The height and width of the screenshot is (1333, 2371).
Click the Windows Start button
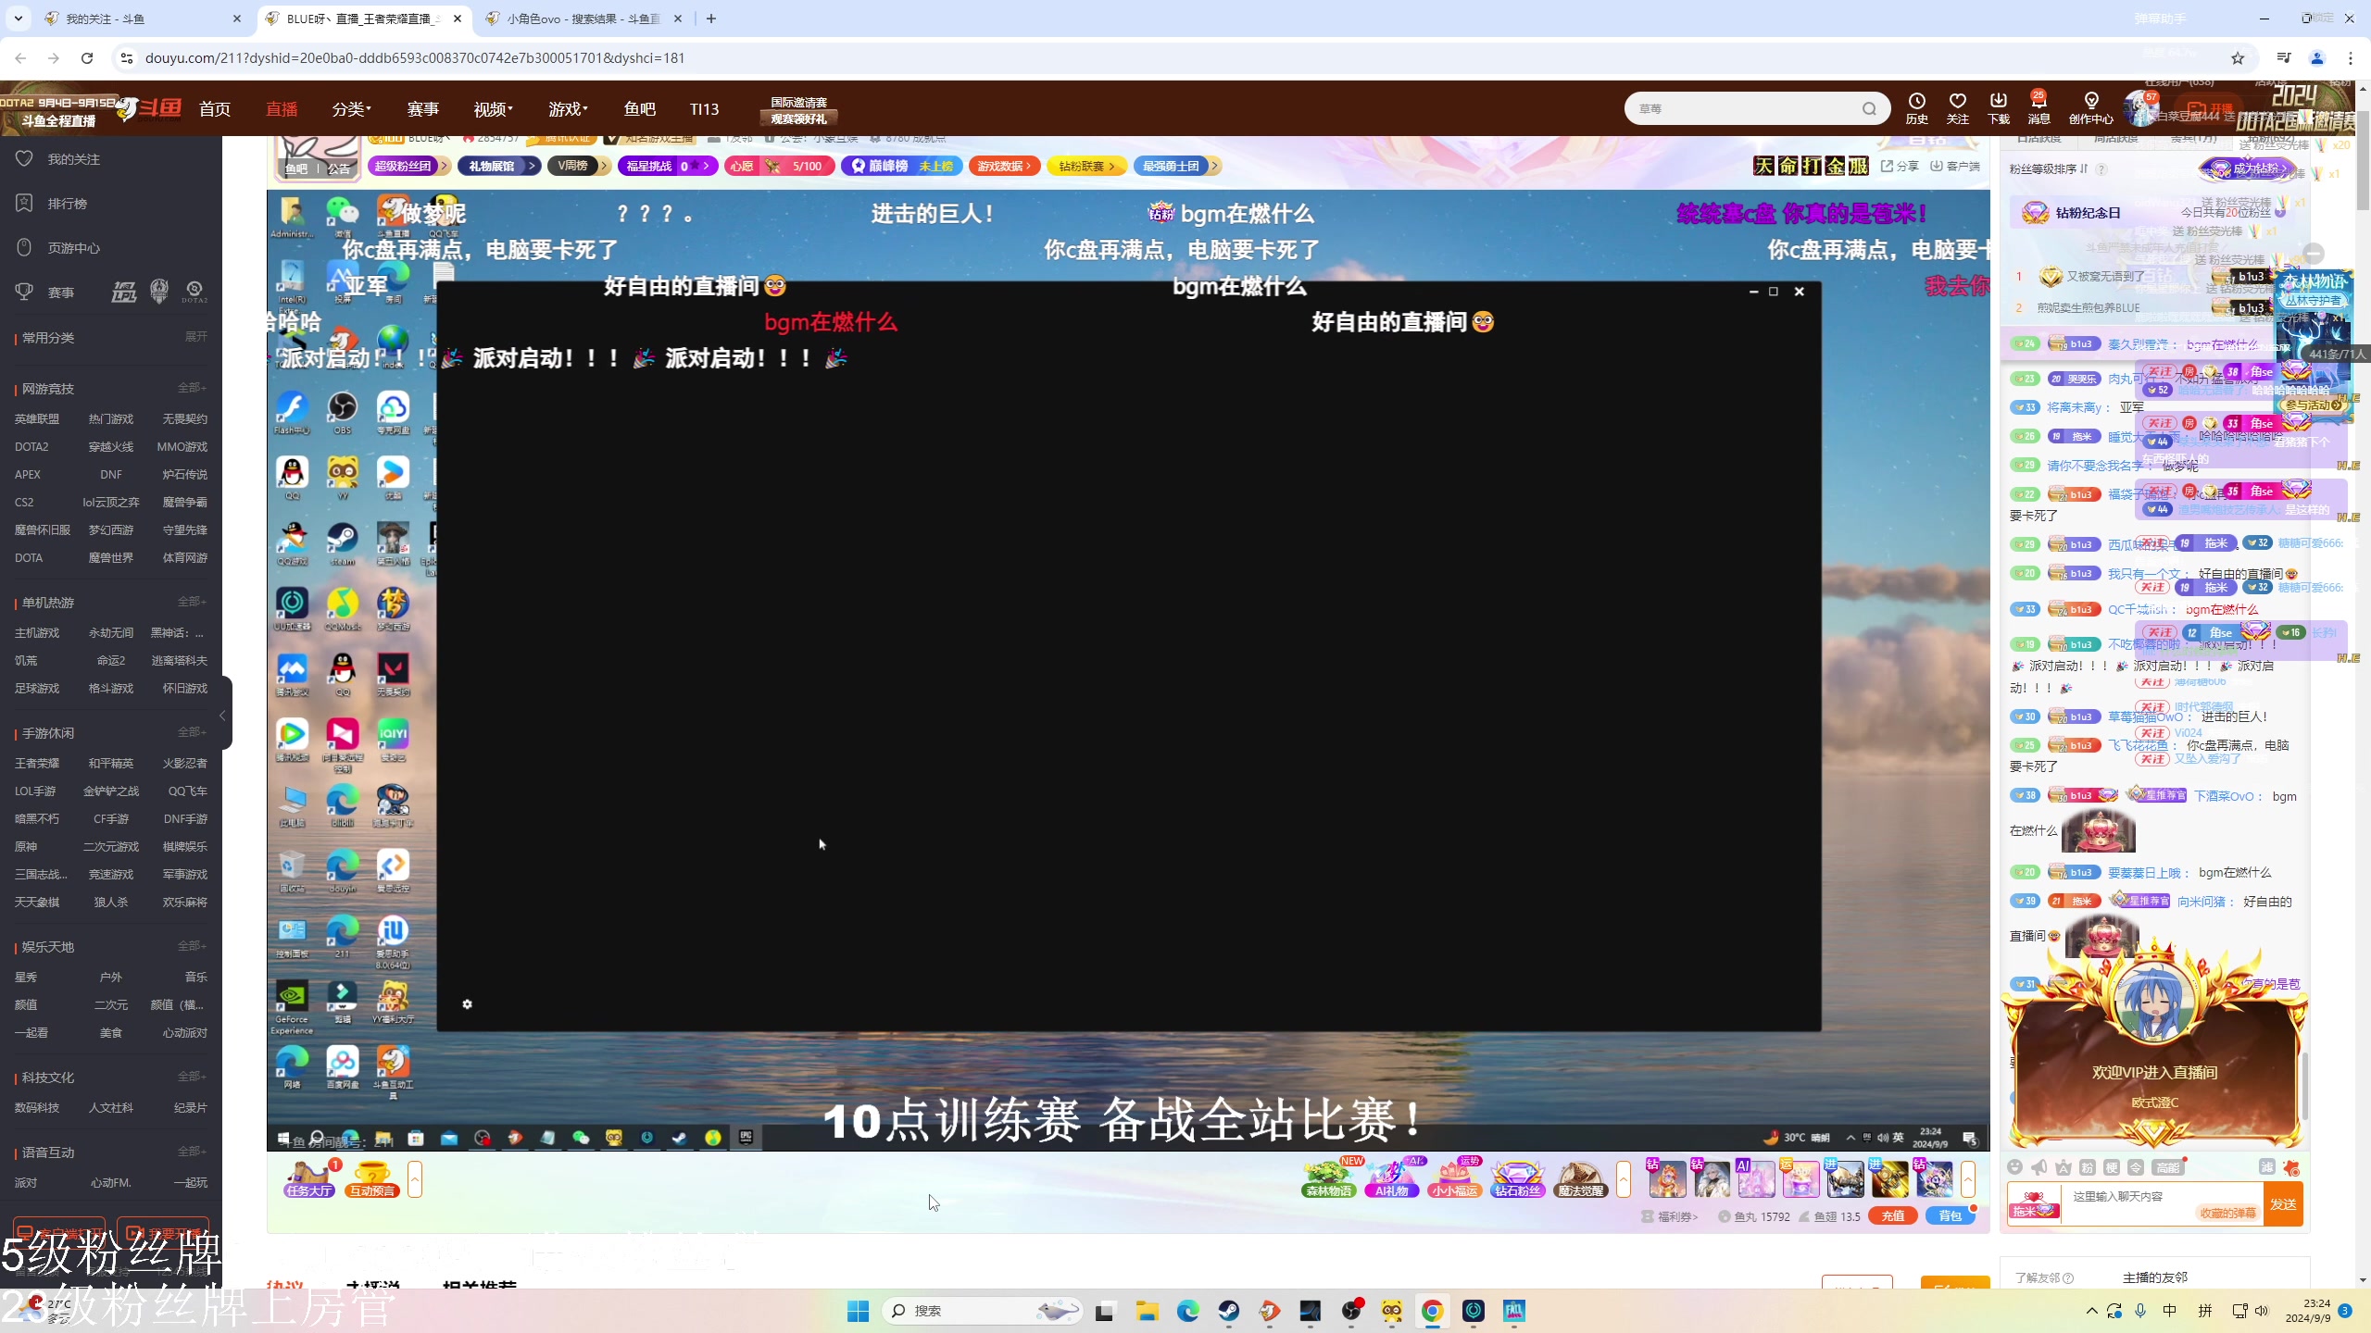(858, 1311)
